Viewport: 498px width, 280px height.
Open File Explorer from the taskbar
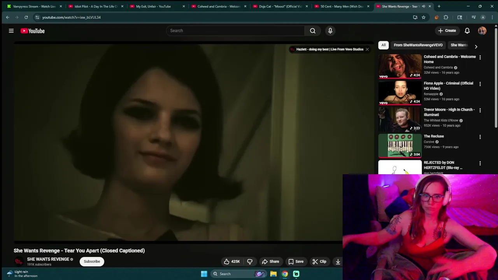[x=274, y=274]
